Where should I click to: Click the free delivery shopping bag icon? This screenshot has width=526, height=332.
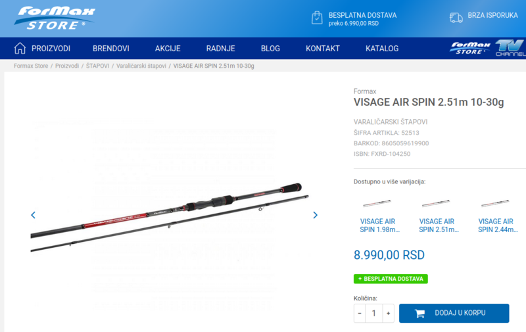(317, 18)
